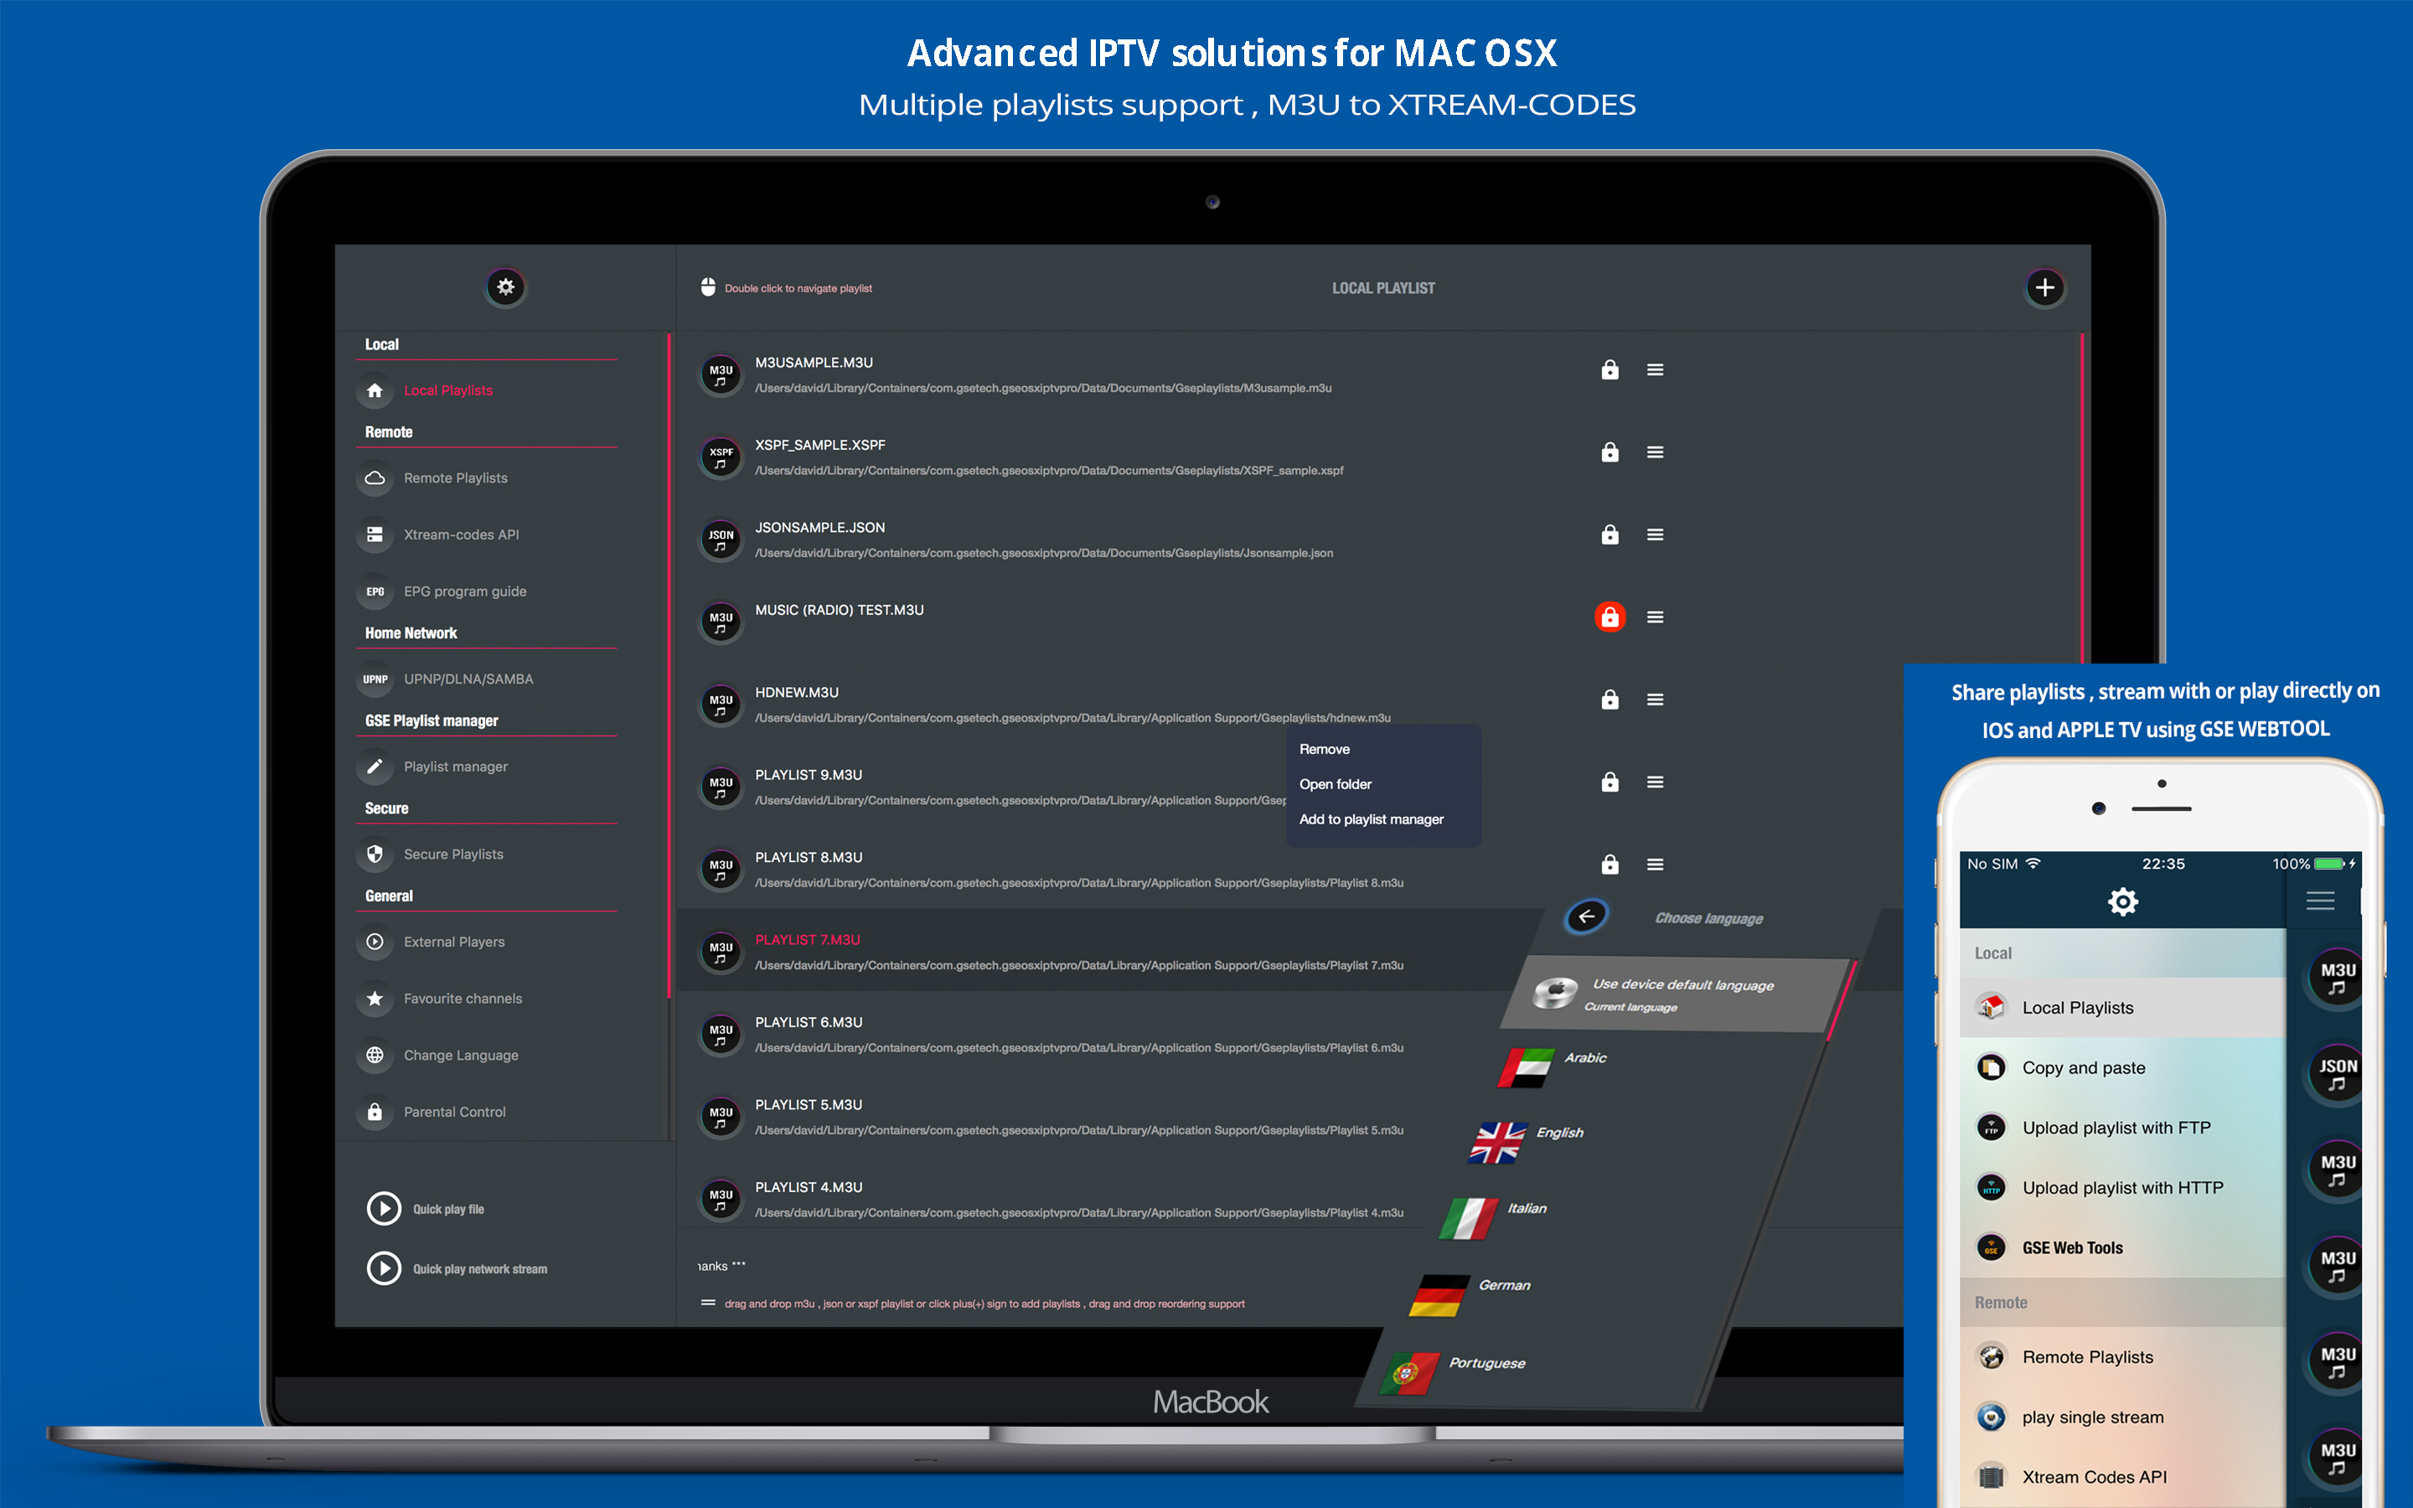Click the settings gear icon in top-left
The height and width of the screenshot is (1508, 2413).
point(504,287)
